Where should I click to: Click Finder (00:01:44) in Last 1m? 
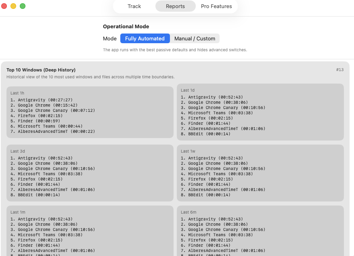tap(35, 246)
